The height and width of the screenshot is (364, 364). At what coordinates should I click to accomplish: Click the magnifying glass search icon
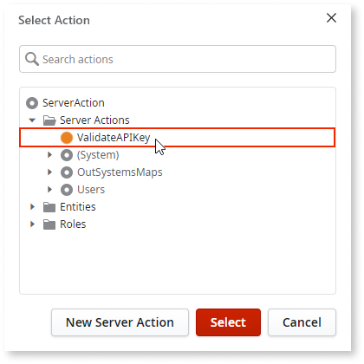point(32,59)
